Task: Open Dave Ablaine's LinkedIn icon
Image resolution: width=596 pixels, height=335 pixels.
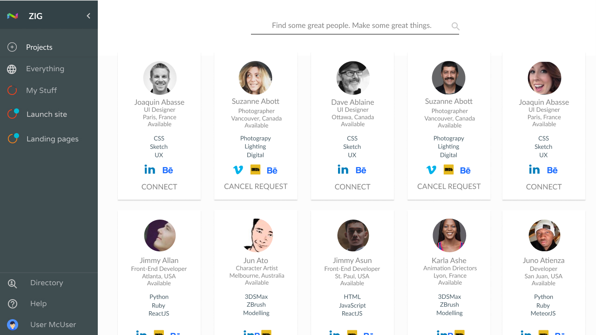Action: (343, 170)
